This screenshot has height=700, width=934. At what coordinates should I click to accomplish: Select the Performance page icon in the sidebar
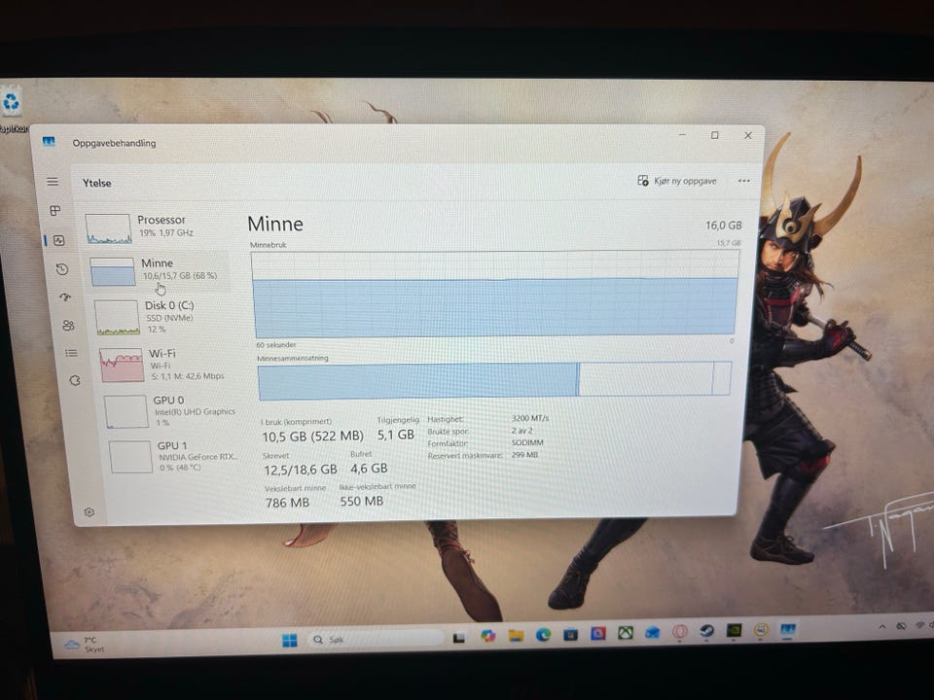58,240
